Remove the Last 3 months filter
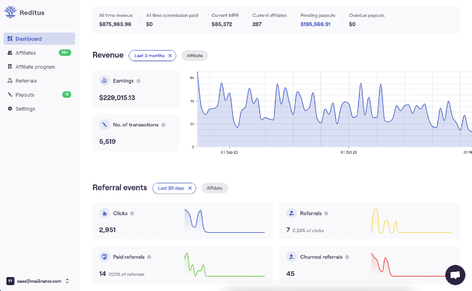Screen dimensions: 472x291 (170, 56)
